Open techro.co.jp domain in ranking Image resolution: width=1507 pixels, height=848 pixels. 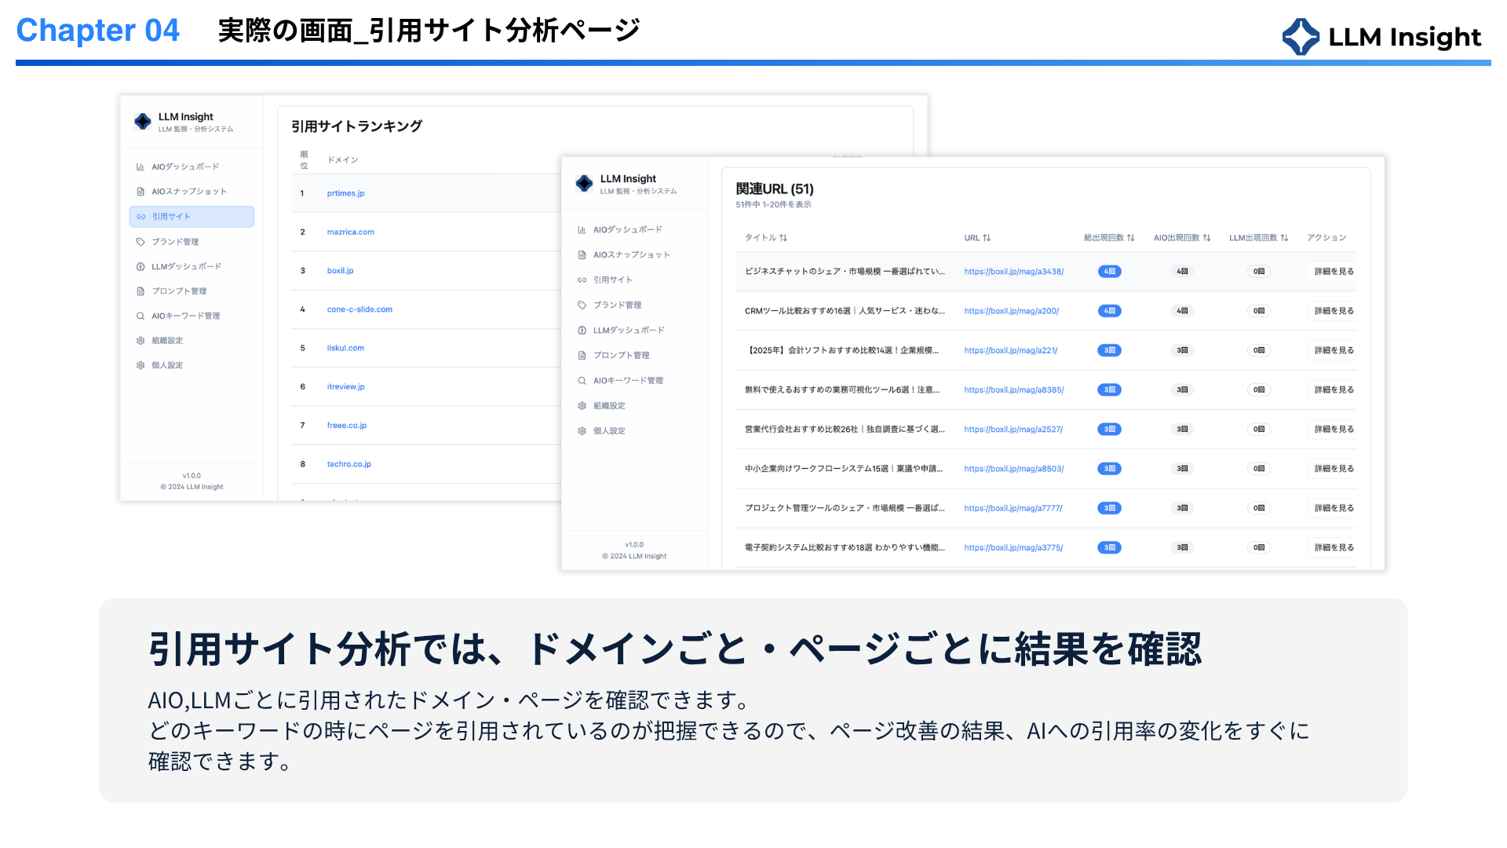(349, 464)
